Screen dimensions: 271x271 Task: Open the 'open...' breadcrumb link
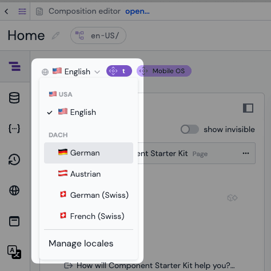[137, 11]
